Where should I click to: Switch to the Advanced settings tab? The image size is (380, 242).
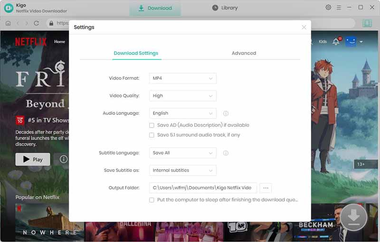tap(244, 53)
